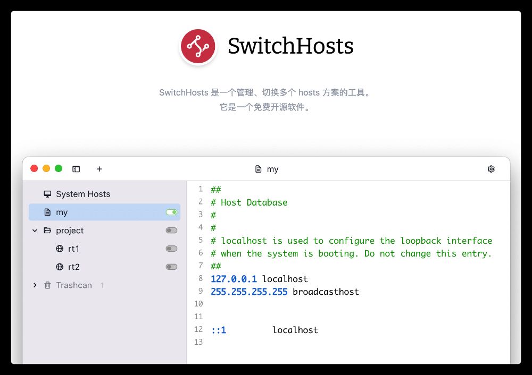Expand the Trashcan entry

tap(35, 285)
